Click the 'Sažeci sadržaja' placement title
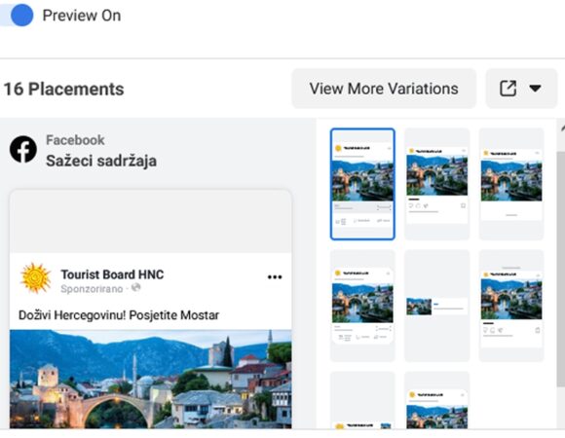Image resolution: width=565 pixels, height=438 pixels. click(x=101, y=161)
